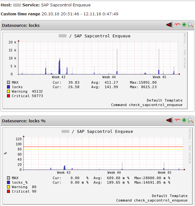The height and width of the screenshot is (206, 195).
Task: Click 'Week 45' label in locks % graph
Action: [x=165, y=172]
